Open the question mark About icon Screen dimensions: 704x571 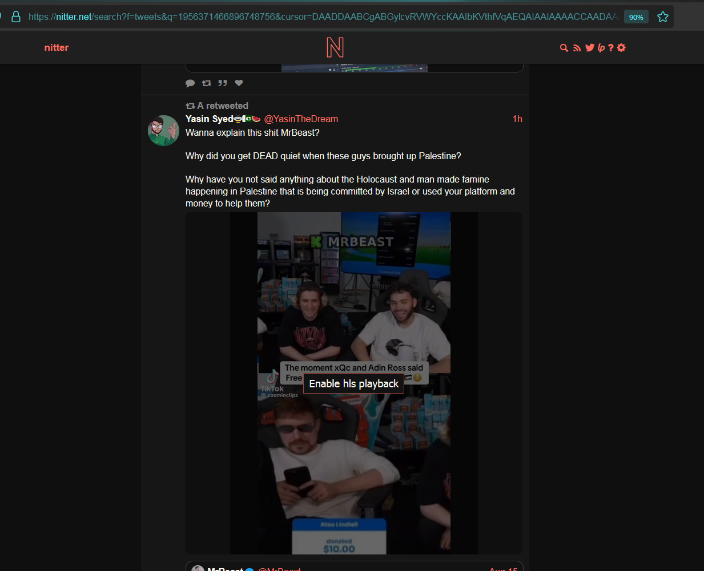pos(611,48)
